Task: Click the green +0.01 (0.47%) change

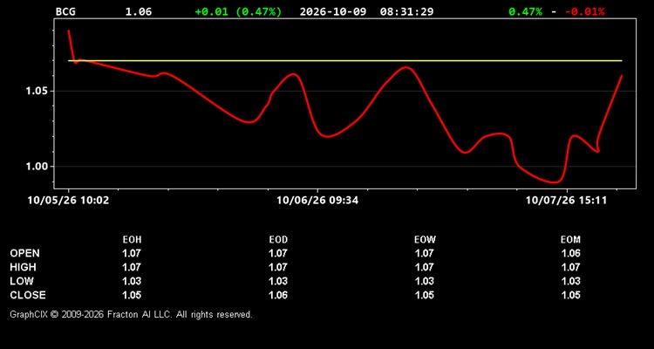Action: [238, 11]
